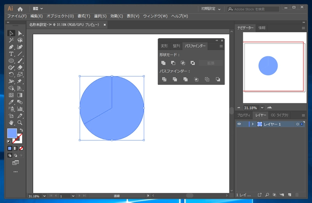This screenshot has width=312, height=203.
Task: Click Outline in the Pathfinder row
Action: [207, 79]
